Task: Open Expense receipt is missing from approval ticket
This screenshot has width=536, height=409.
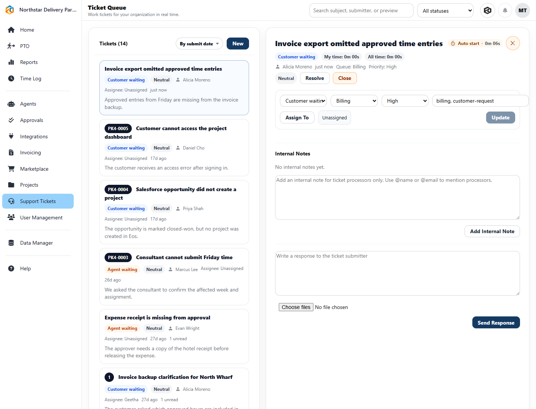Action: 174,336
